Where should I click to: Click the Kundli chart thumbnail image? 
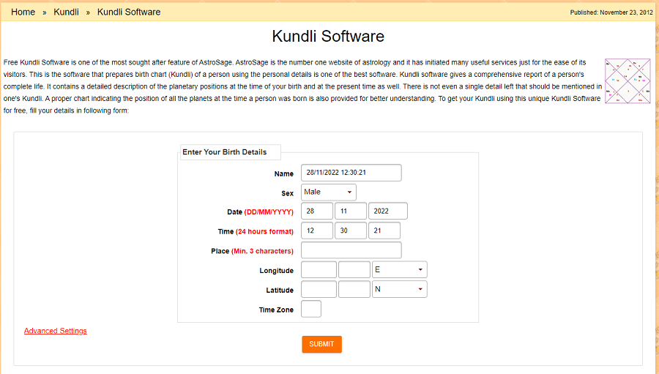[628, 81]
